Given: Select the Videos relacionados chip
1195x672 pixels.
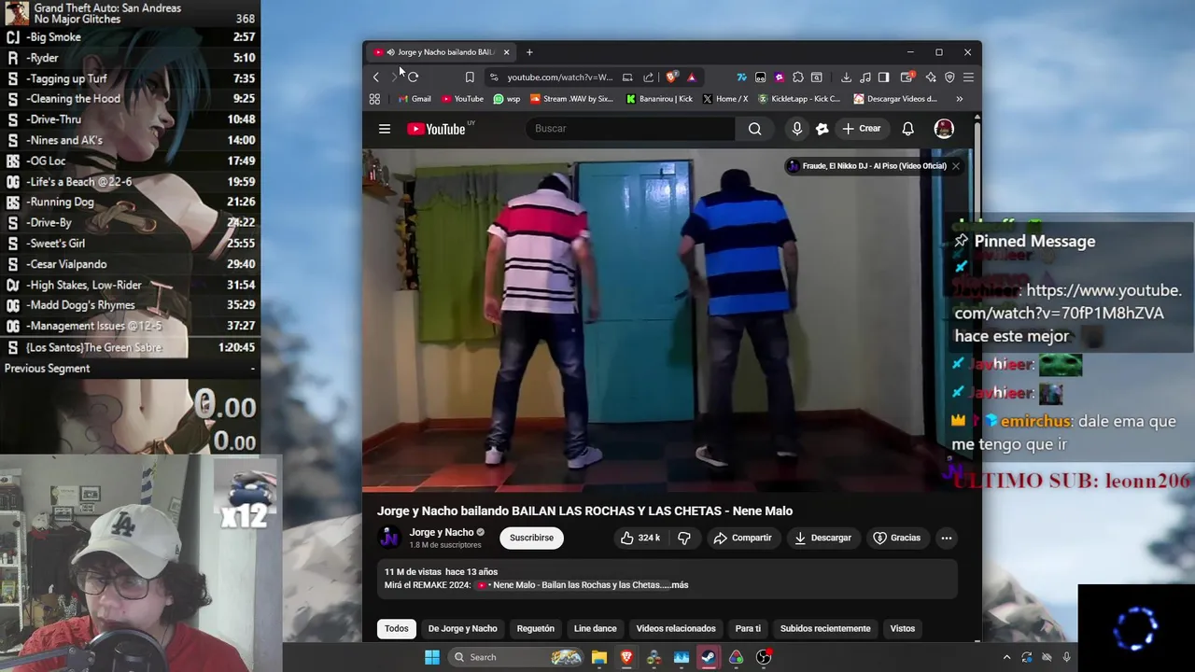Looking at the screenshot, I should click(x=676, y=628).
